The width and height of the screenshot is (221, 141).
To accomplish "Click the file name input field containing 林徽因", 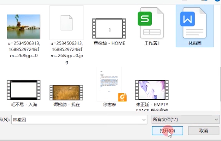I will pyautogui.click(x=79, y=119).
